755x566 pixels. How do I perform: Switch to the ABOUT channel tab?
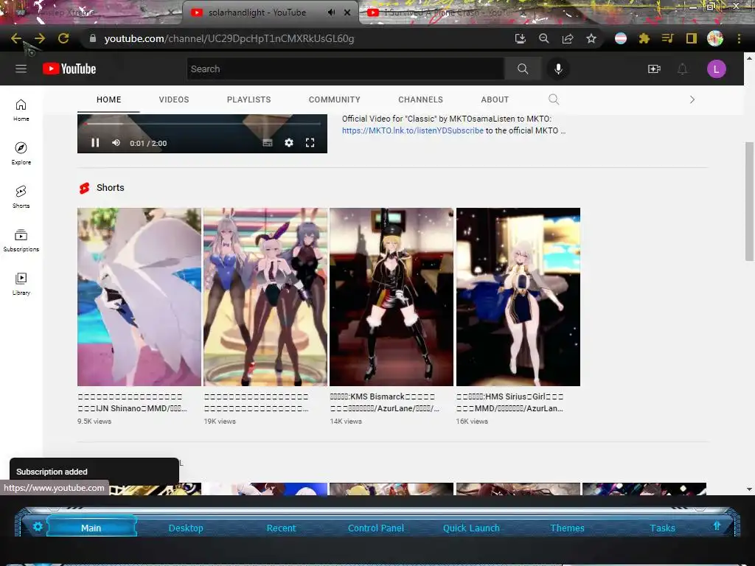(x=495, y=99)
